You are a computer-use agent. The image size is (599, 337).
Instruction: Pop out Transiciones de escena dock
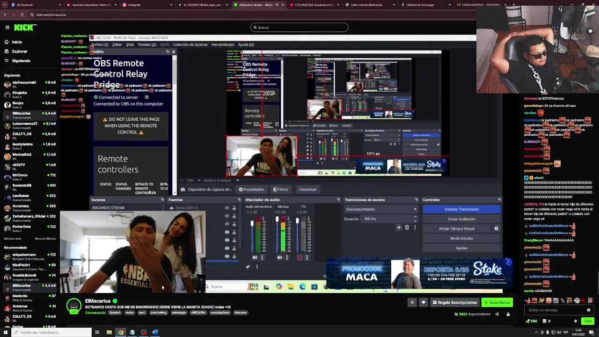click(x=416, y=200)
